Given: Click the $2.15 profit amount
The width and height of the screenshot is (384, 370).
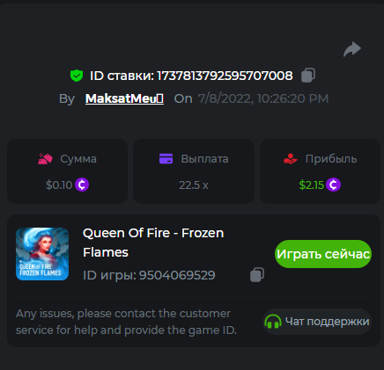Looking at the screenshot, I should pos(311,185).
